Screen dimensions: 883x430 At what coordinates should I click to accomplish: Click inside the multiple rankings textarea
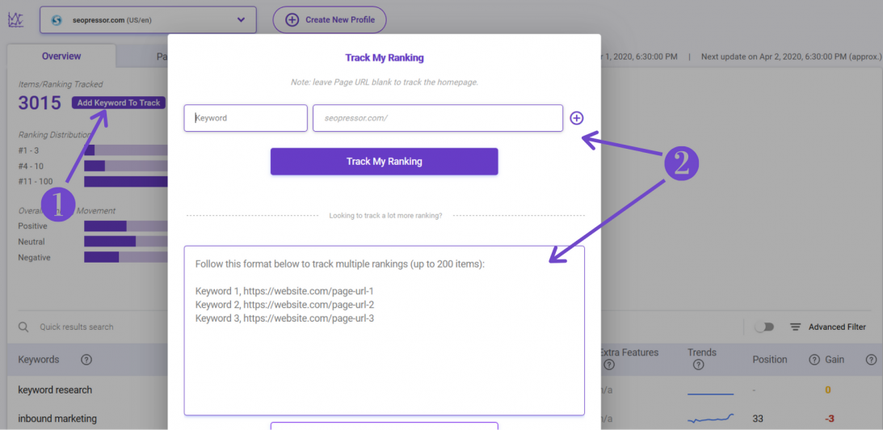tap(384, 331)
